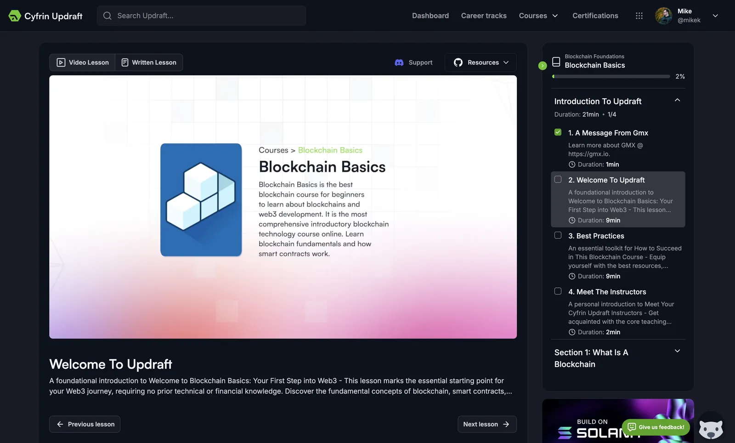Click the 2% progress value

[x=680, y=76]
